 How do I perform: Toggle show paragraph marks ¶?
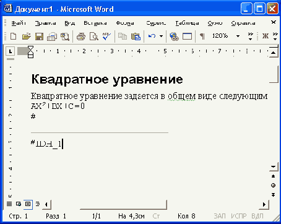point(202,37)
